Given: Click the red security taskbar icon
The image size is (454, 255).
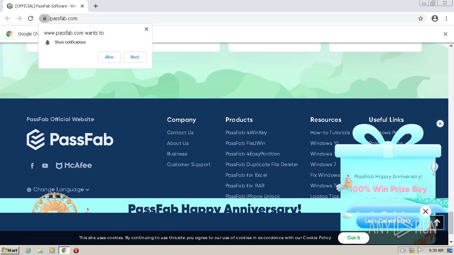Looking at the screenshot, I should click(76, 250).
